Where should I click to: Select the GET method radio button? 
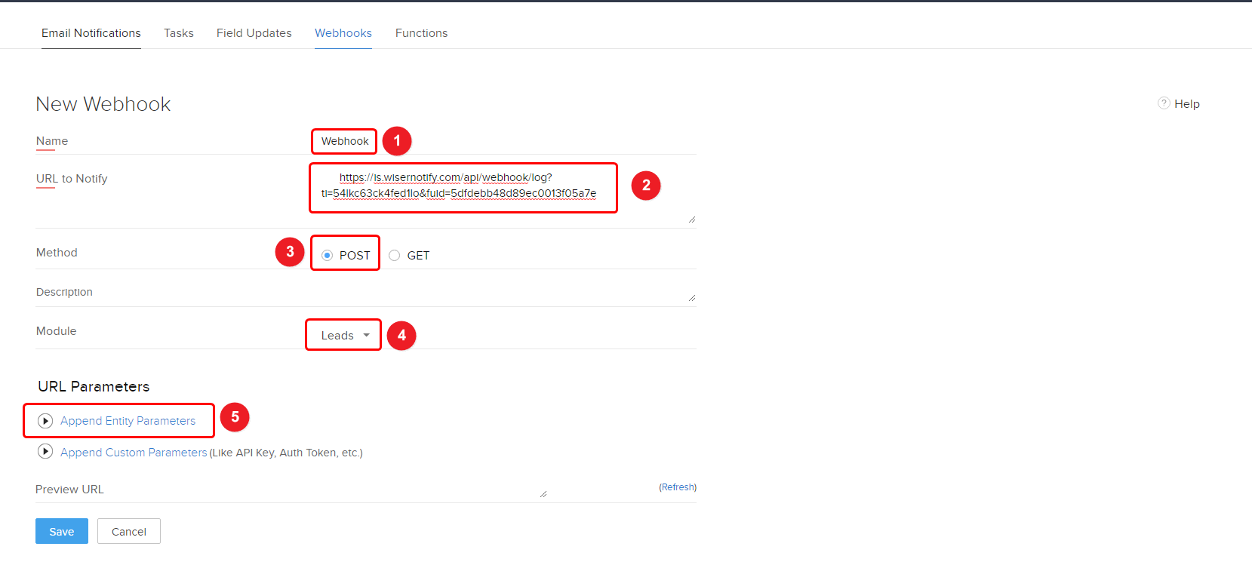395,256
